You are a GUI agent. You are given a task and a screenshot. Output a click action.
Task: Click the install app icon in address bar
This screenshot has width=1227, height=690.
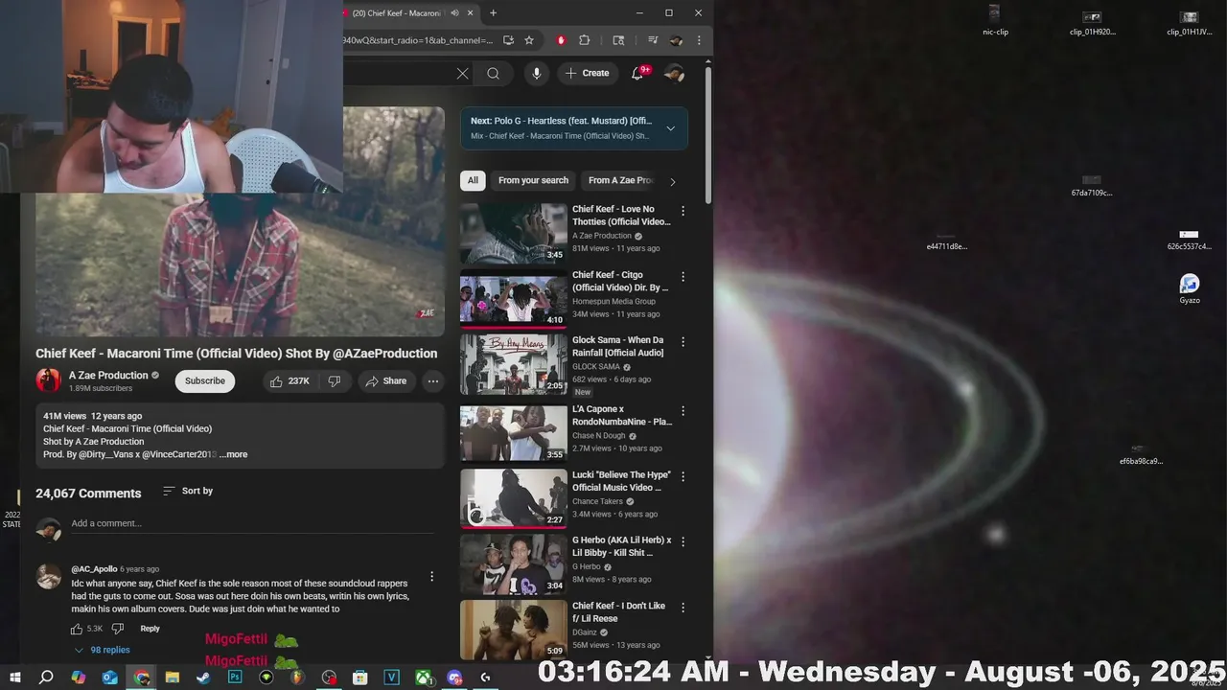click(508, 40)
